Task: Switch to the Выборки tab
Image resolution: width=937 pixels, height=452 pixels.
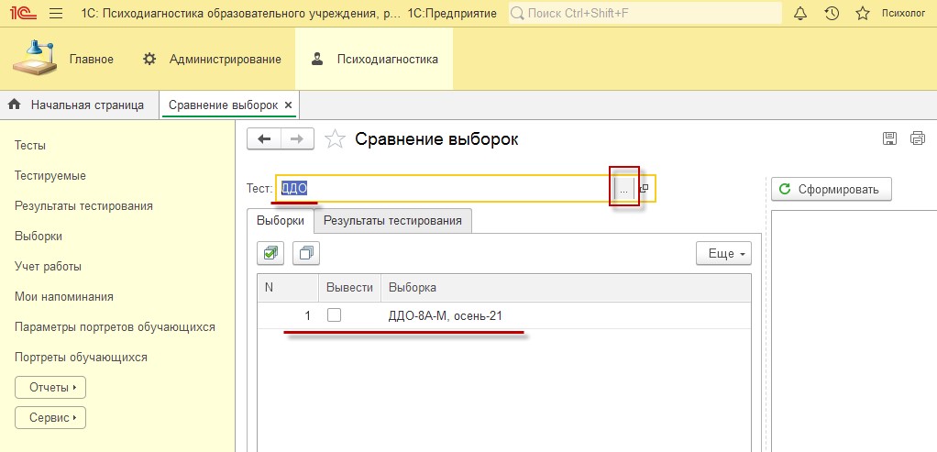Action: point(281,220)
